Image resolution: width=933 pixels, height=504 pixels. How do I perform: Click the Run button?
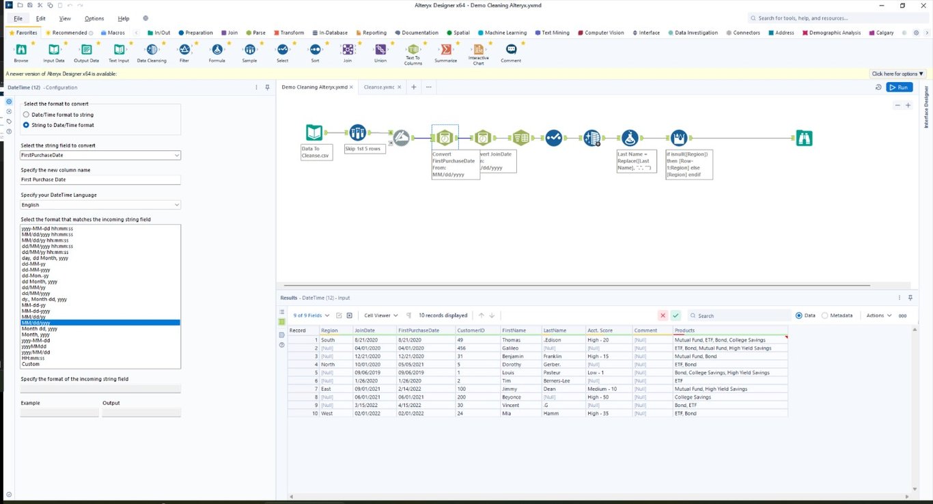pos(900,87)
